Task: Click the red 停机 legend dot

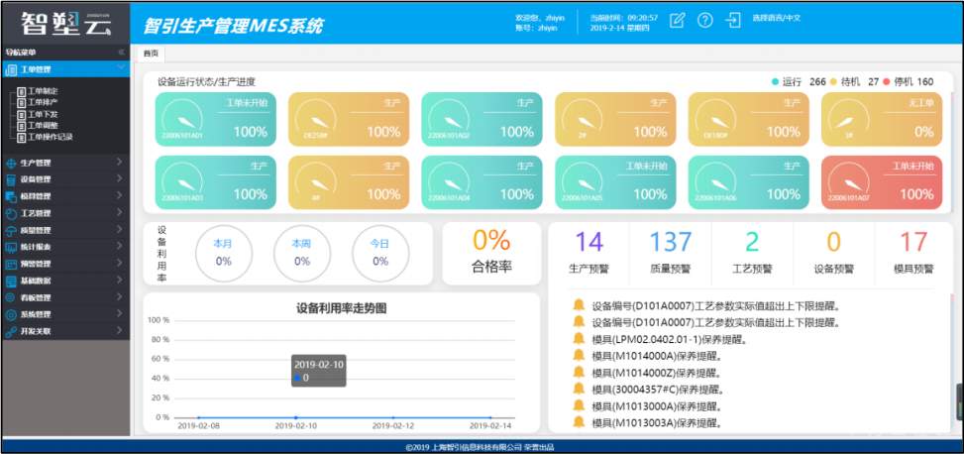Action: pos(886,82)
